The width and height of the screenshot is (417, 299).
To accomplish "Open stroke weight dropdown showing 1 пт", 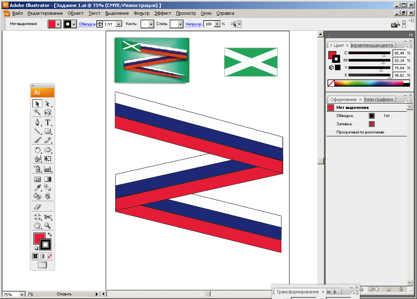I will click(x=119, y=24).
